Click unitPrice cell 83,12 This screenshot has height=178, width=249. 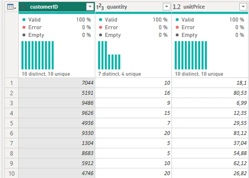coord(210,133)
